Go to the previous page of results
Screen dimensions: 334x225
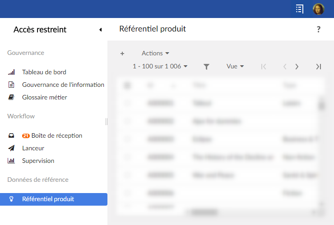point(285,67)
